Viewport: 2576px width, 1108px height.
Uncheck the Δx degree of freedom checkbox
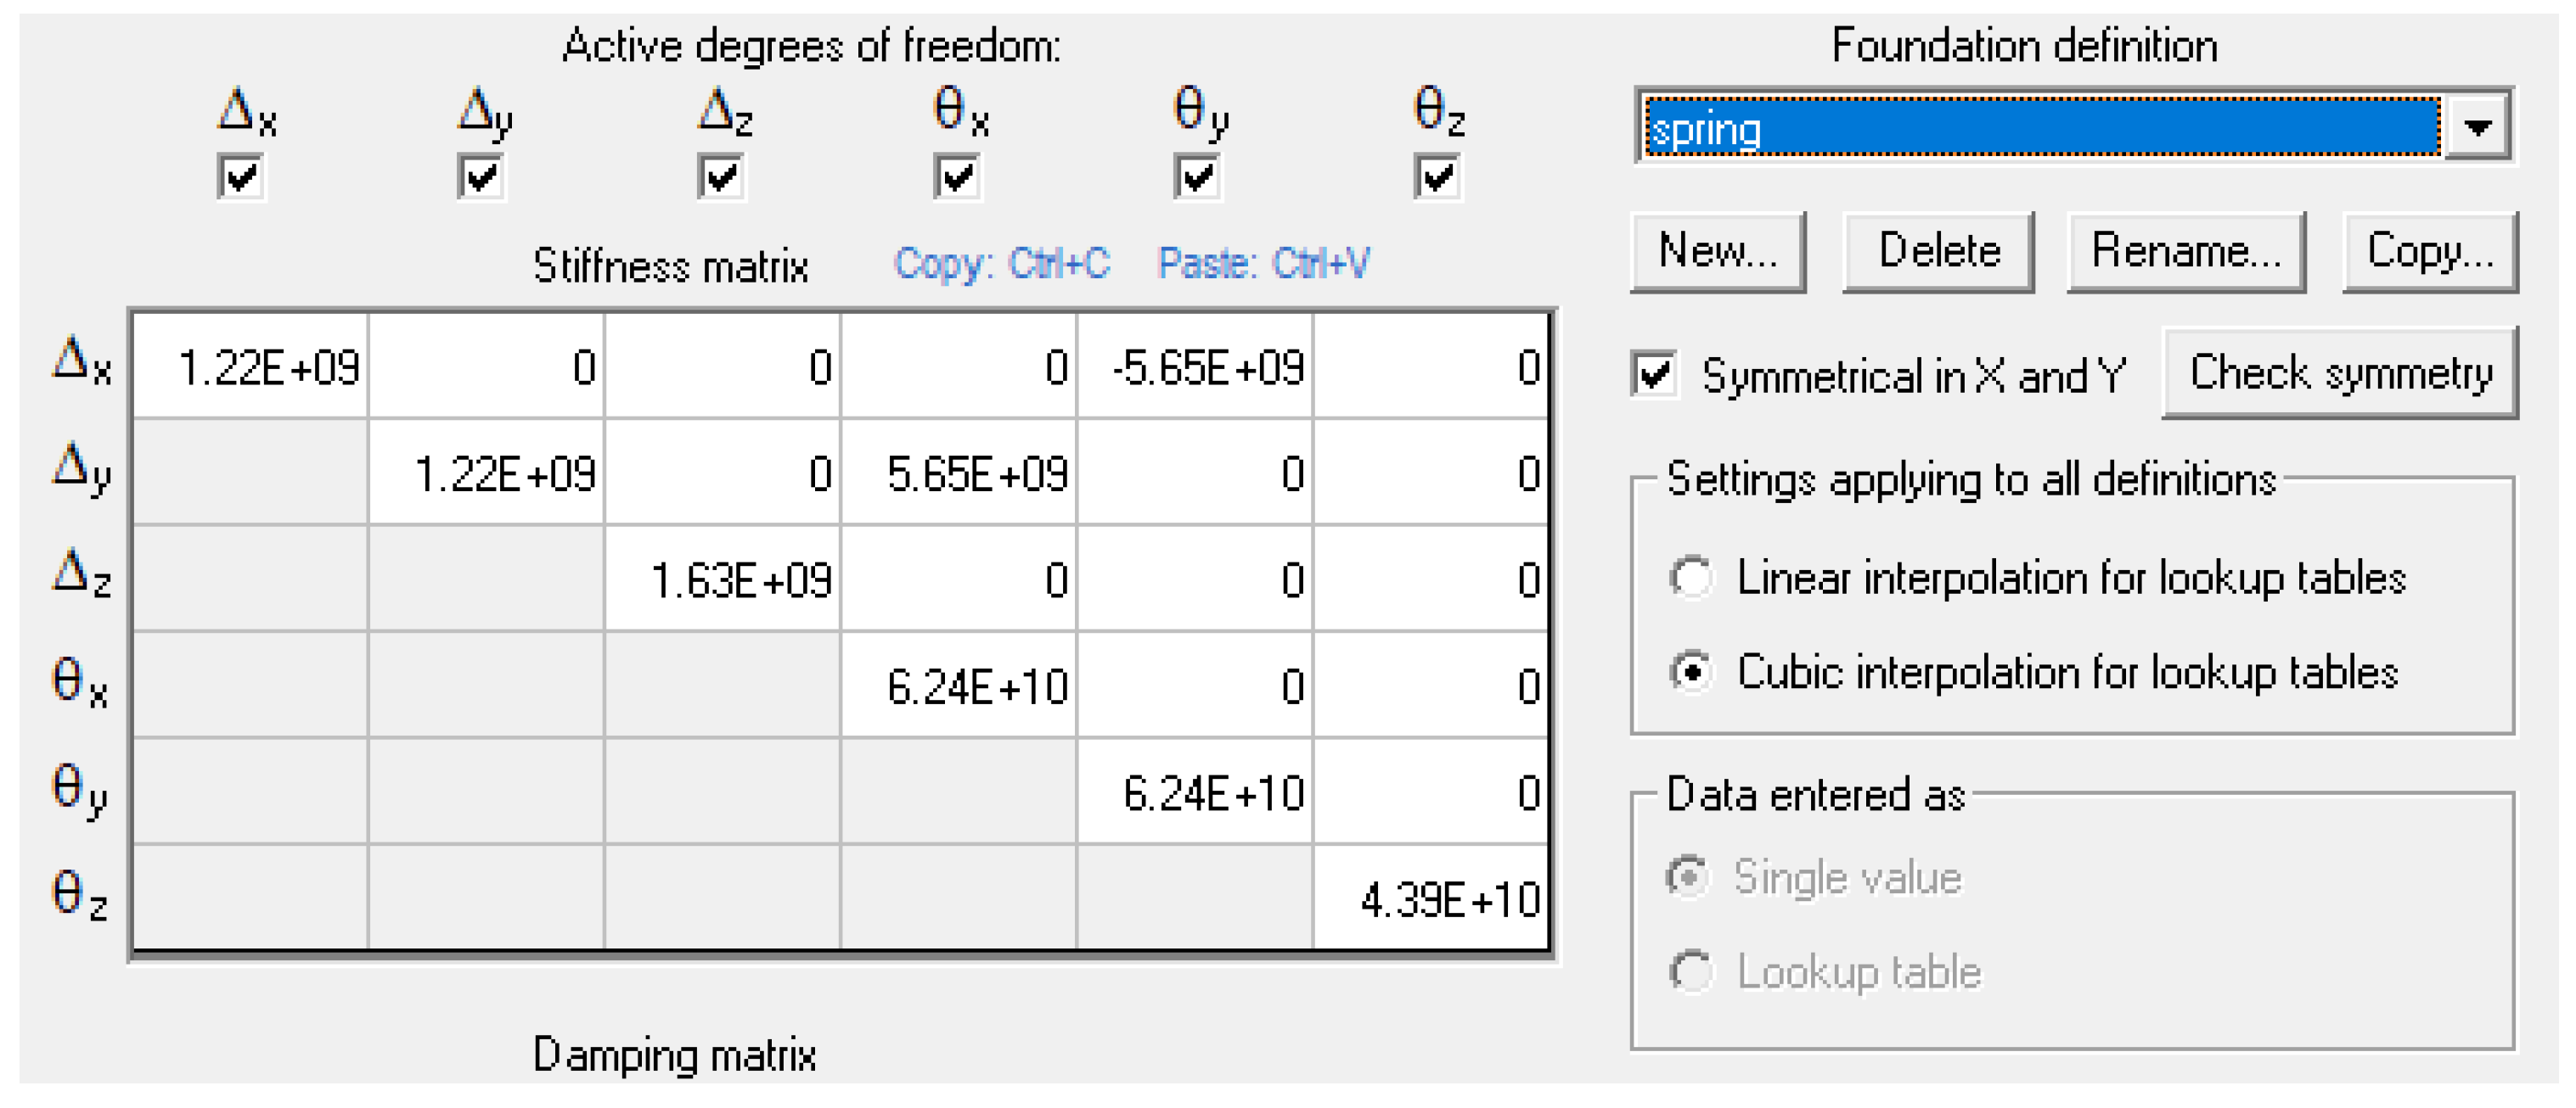point(241,178)
